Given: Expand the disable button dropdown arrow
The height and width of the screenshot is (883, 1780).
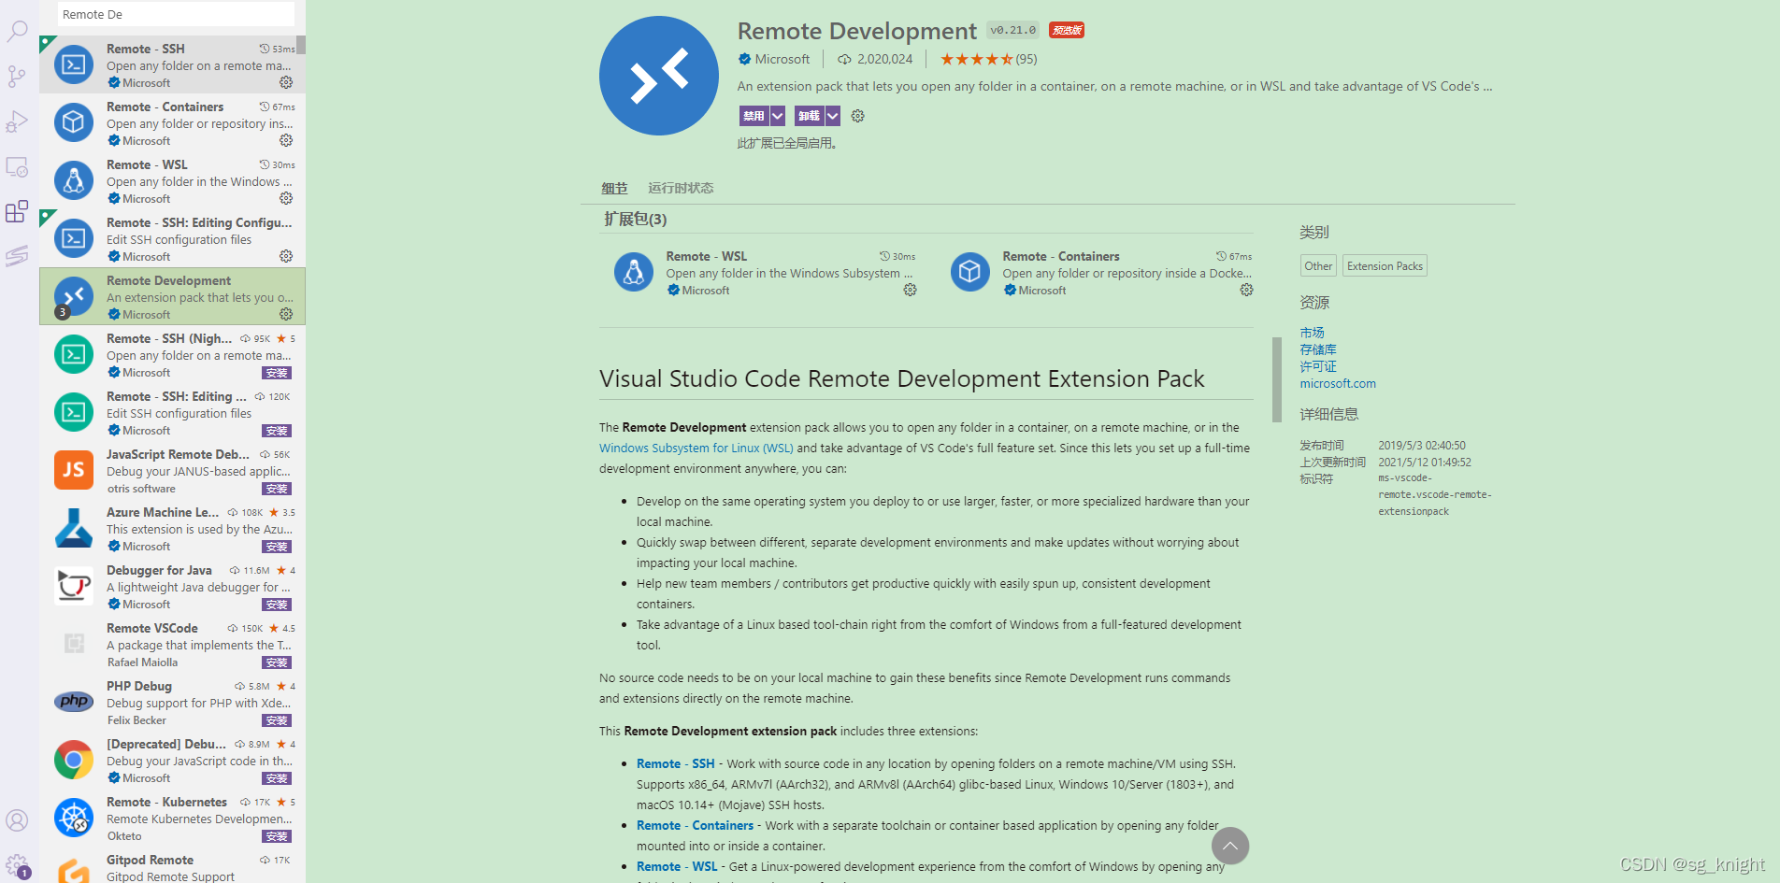Looking at the screenshot, I should pyautogui.click(x=777, y=116).
